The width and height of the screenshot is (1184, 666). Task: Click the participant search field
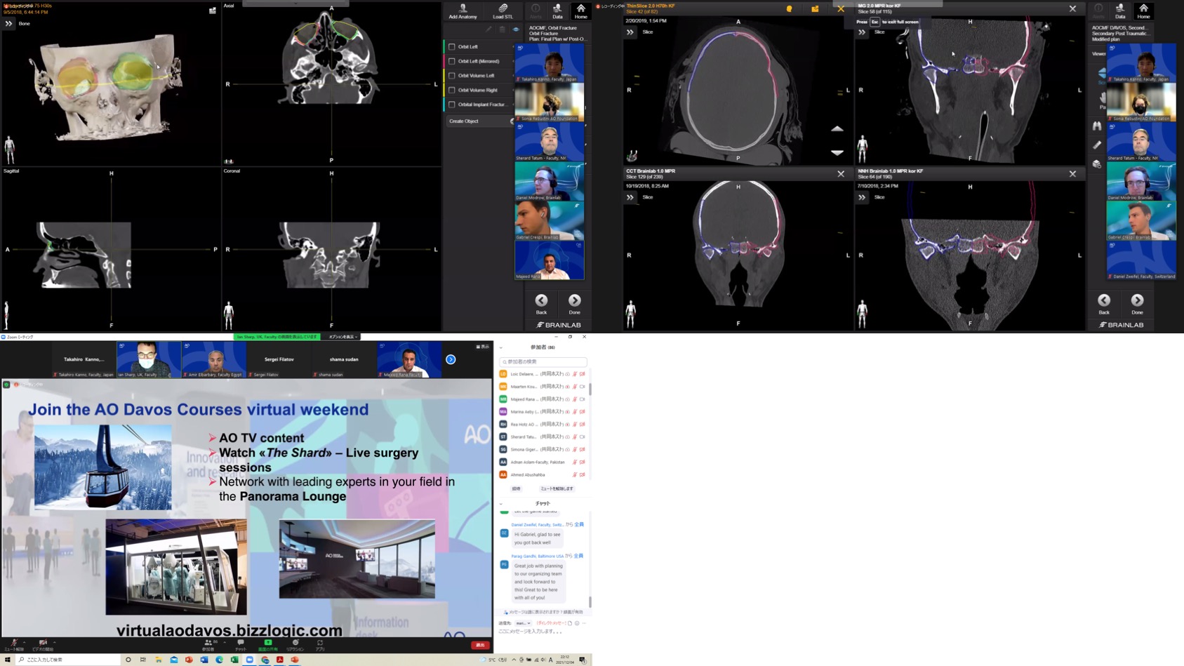point(543,362)
